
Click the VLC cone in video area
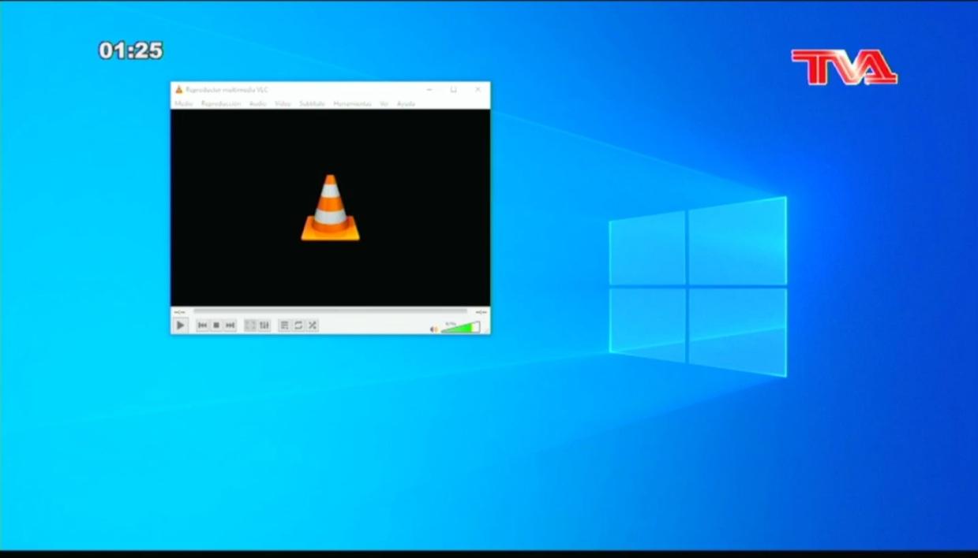pos(330,208)
